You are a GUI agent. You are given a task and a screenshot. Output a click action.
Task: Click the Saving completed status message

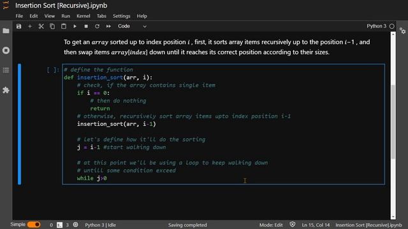tap(187, 225)
